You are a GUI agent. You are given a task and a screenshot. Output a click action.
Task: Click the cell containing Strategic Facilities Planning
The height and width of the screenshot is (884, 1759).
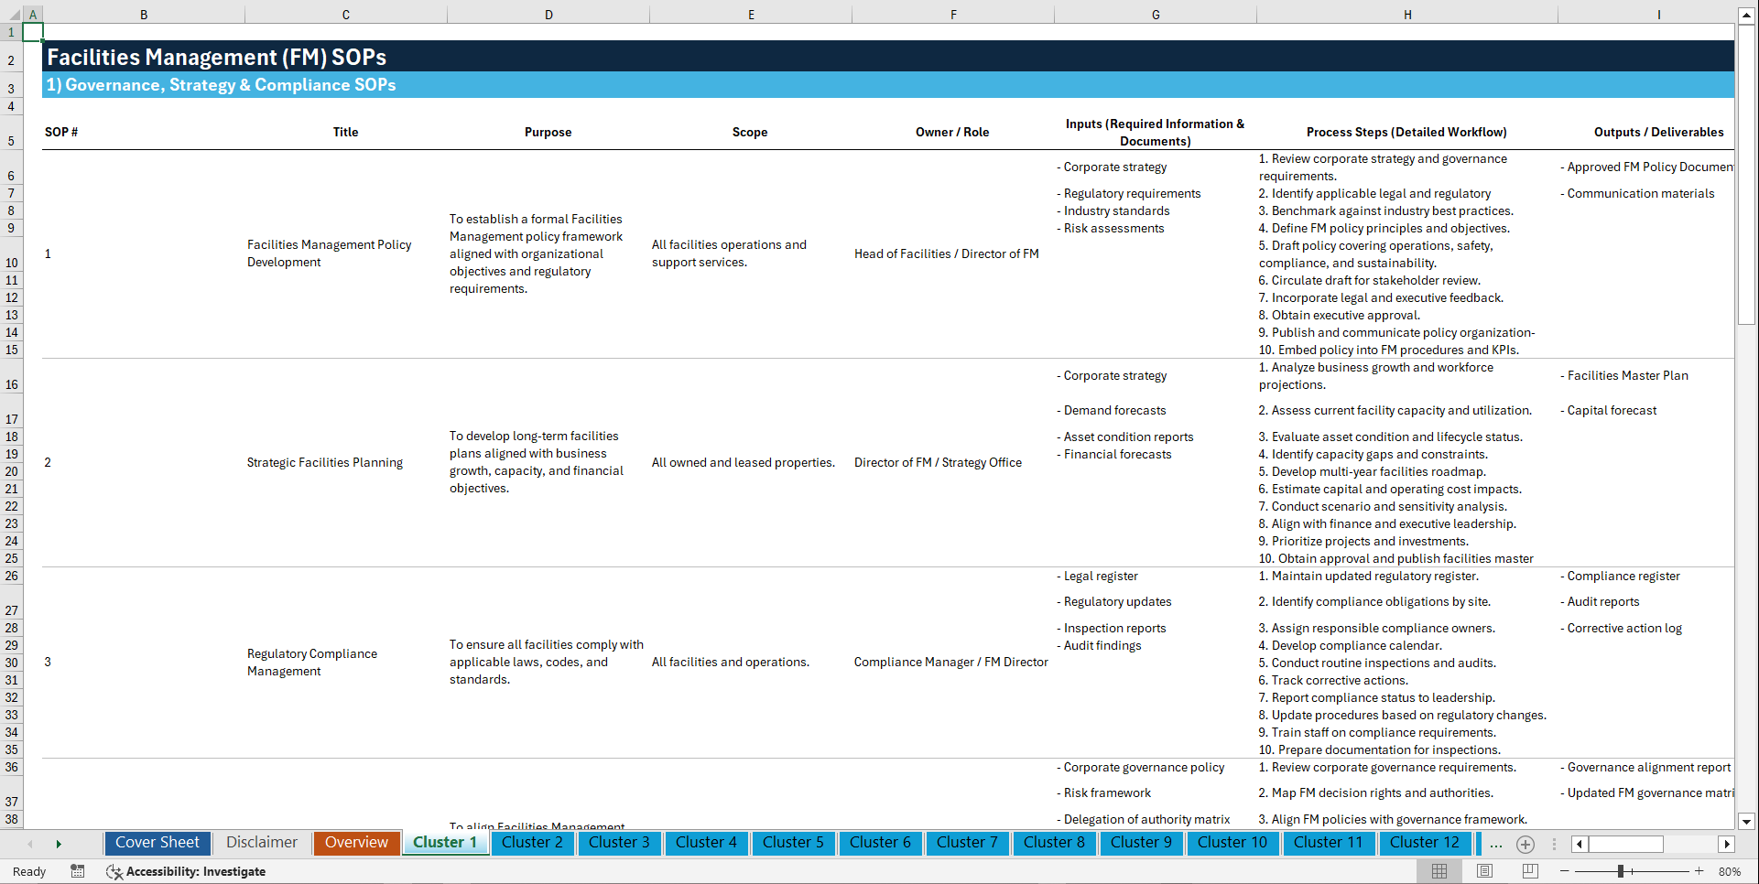[x=325, y=462]
